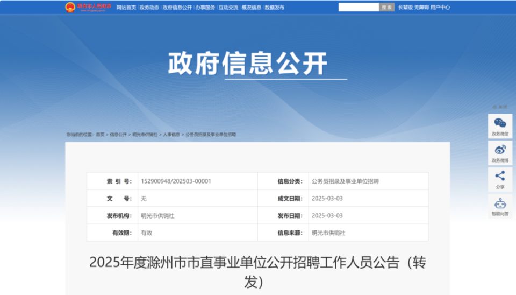This screenshot has width=516, height=295.
Task: Go to 公务员招录及事业单位招聘 breadcrumb
Action: (211, 135)
